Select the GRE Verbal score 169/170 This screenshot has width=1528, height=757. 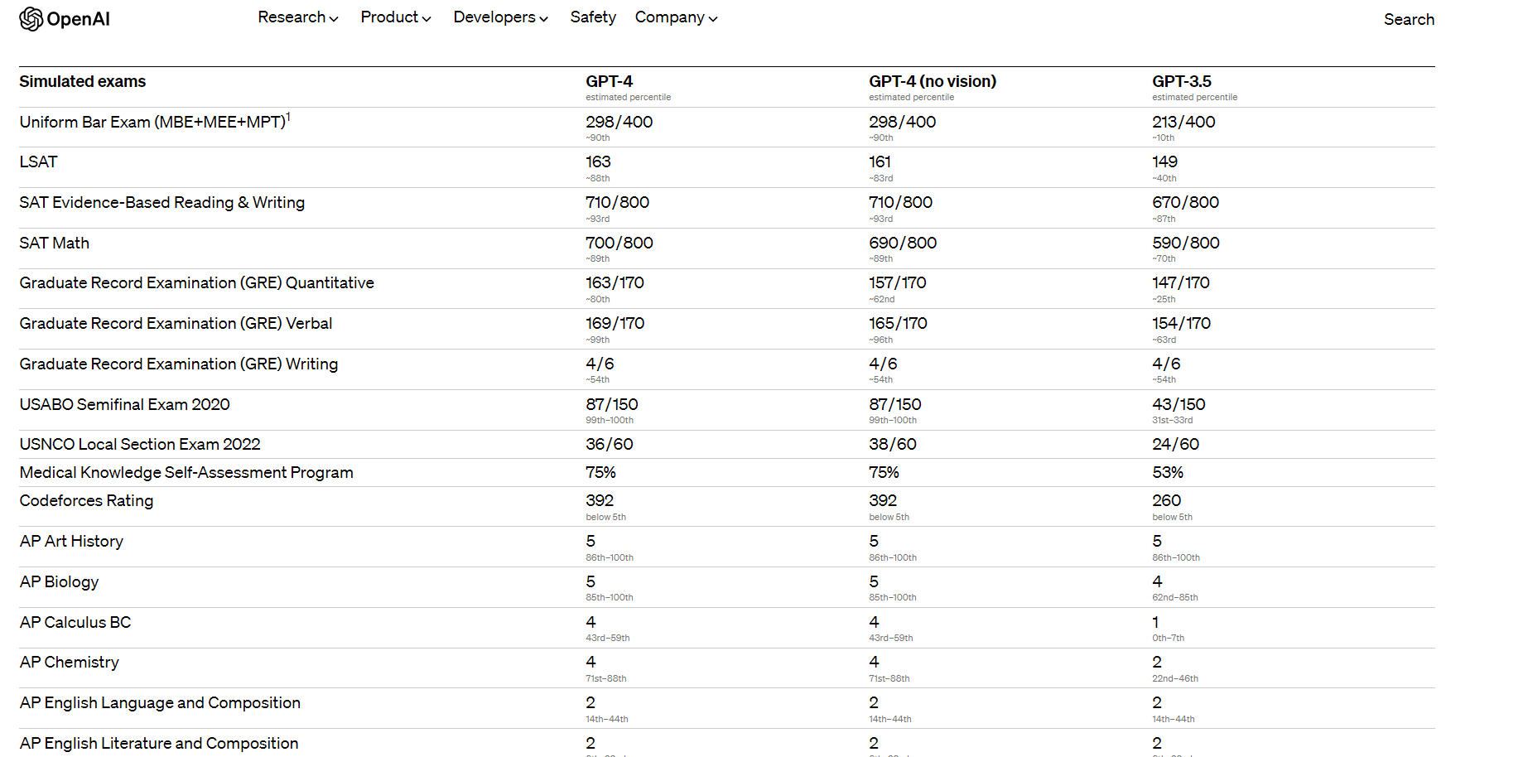point(615,323)
